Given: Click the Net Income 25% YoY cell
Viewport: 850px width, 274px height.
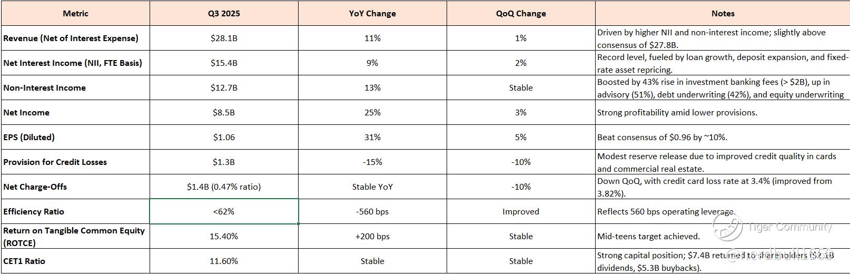Looking at the screenshot, I should click(x=372, y=113).
